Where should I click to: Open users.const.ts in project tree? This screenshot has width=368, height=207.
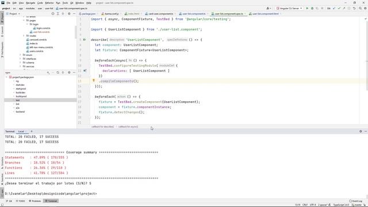coord(34,51)
